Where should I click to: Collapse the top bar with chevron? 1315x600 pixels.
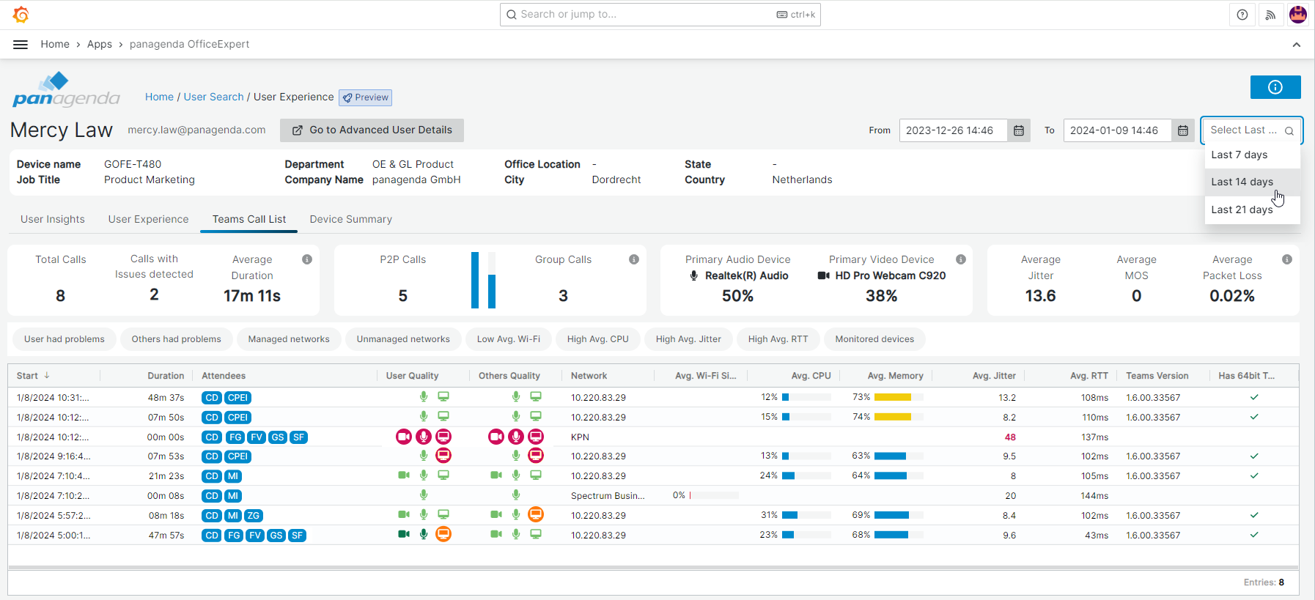[1297, 45]
